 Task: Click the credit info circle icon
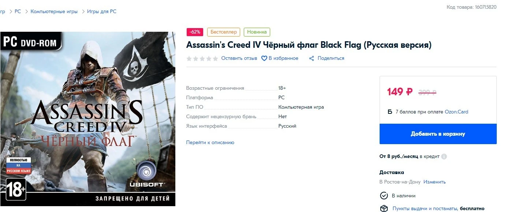pos(444,157)
